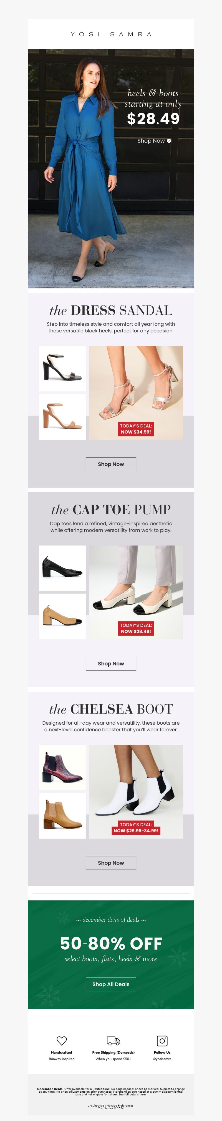Click Shop Now under the Cap Toe Pump

pyautogui.click(x=111, y=663)
